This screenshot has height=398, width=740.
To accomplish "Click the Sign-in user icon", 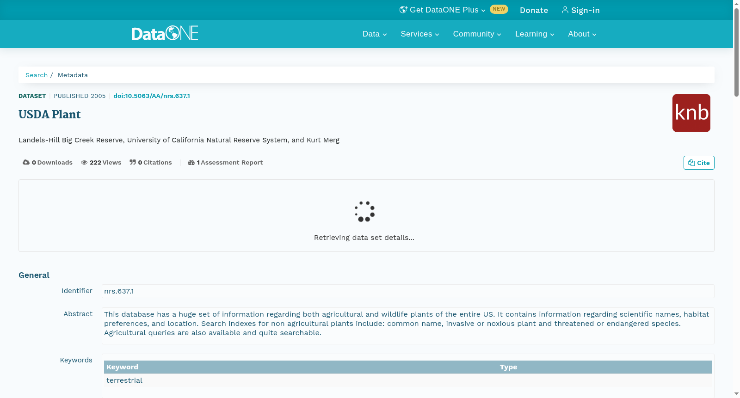I will pos(565,10).
